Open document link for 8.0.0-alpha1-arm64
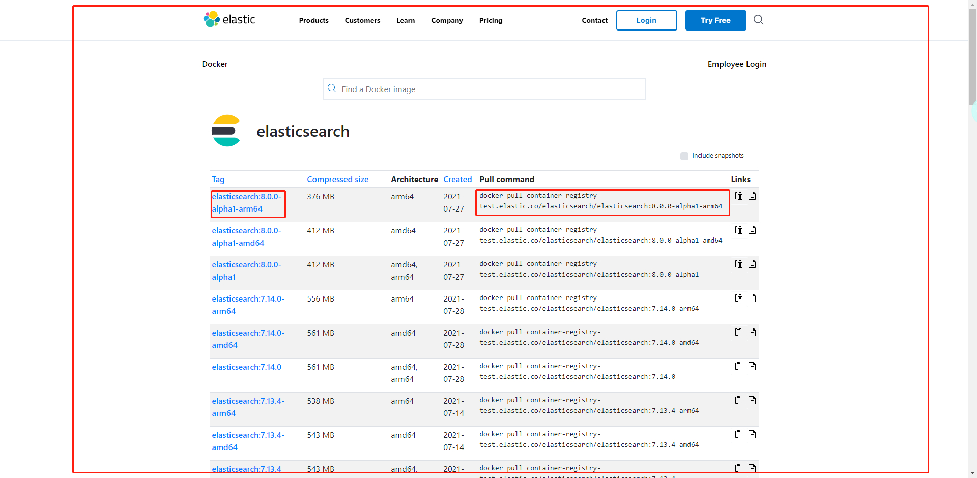This screenshot has height=478, width=977. pyautogui.click(x=752, y=196)
